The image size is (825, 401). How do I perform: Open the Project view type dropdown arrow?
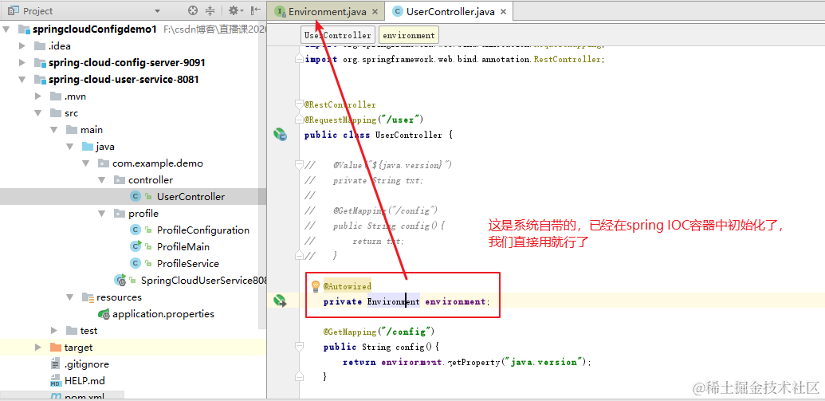(x=157, y=11)
